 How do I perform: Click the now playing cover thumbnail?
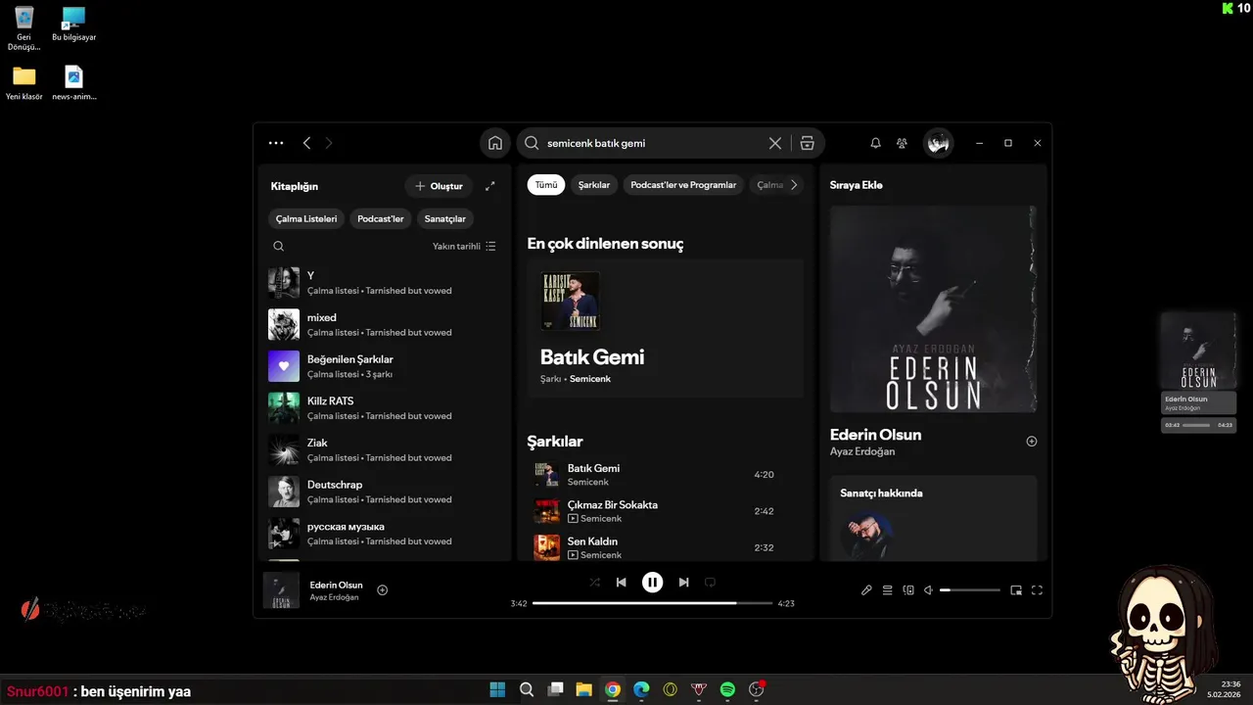pos(281,590)
